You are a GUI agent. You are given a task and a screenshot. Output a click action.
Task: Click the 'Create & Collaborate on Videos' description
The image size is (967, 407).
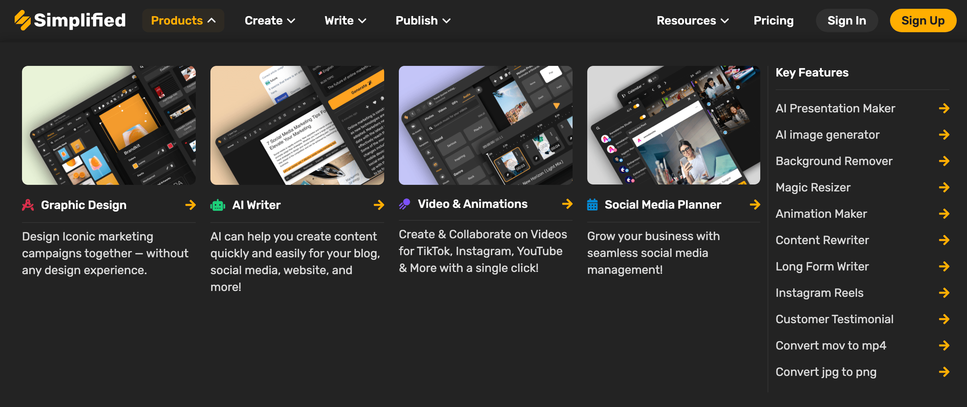coord(483,251)
